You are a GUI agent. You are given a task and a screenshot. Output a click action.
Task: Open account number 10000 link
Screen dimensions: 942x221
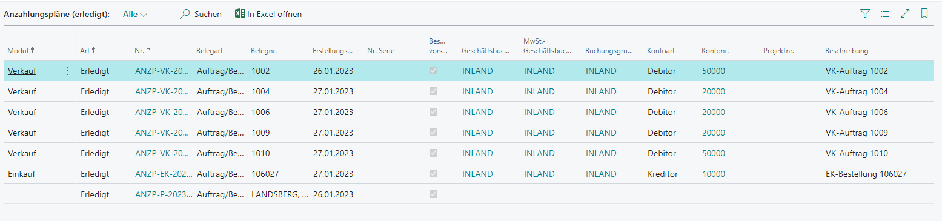coord(714,174)
